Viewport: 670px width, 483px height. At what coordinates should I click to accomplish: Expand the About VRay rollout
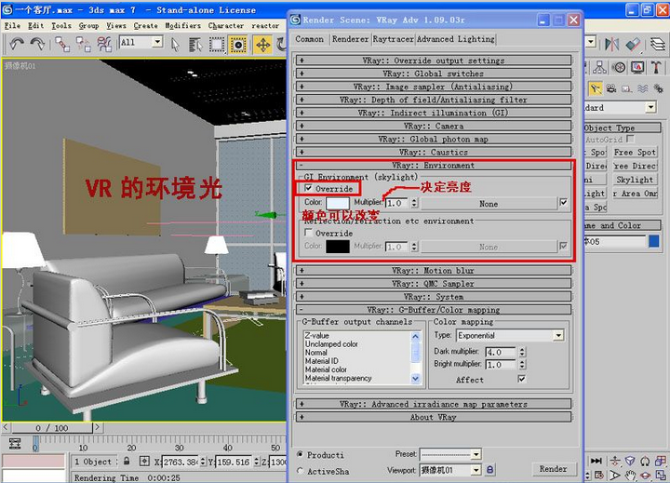[x=433, y=417]
